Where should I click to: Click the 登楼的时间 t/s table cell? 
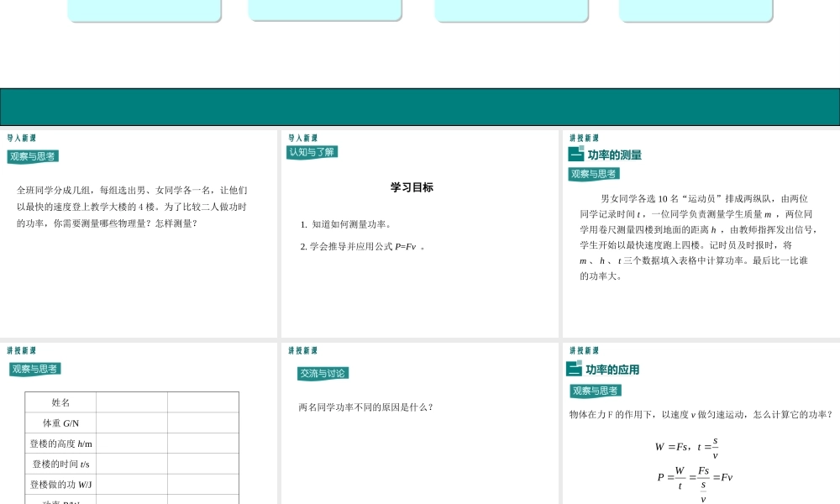pos(60,464)
